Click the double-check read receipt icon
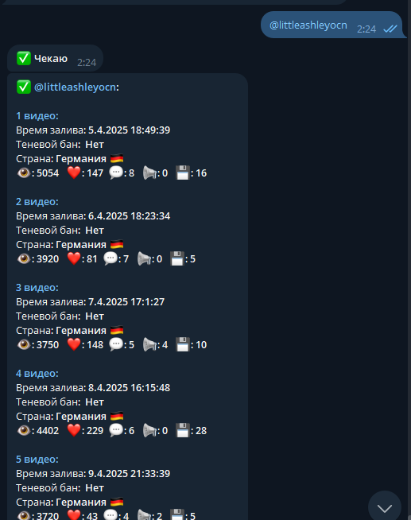Viewport: 411px width, 520px height. [390, 29]
